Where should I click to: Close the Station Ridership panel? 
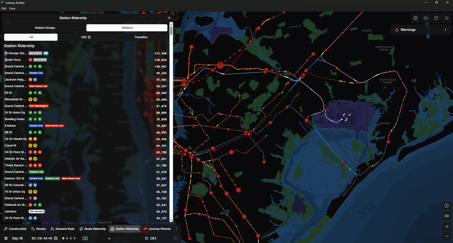point(169,18)
